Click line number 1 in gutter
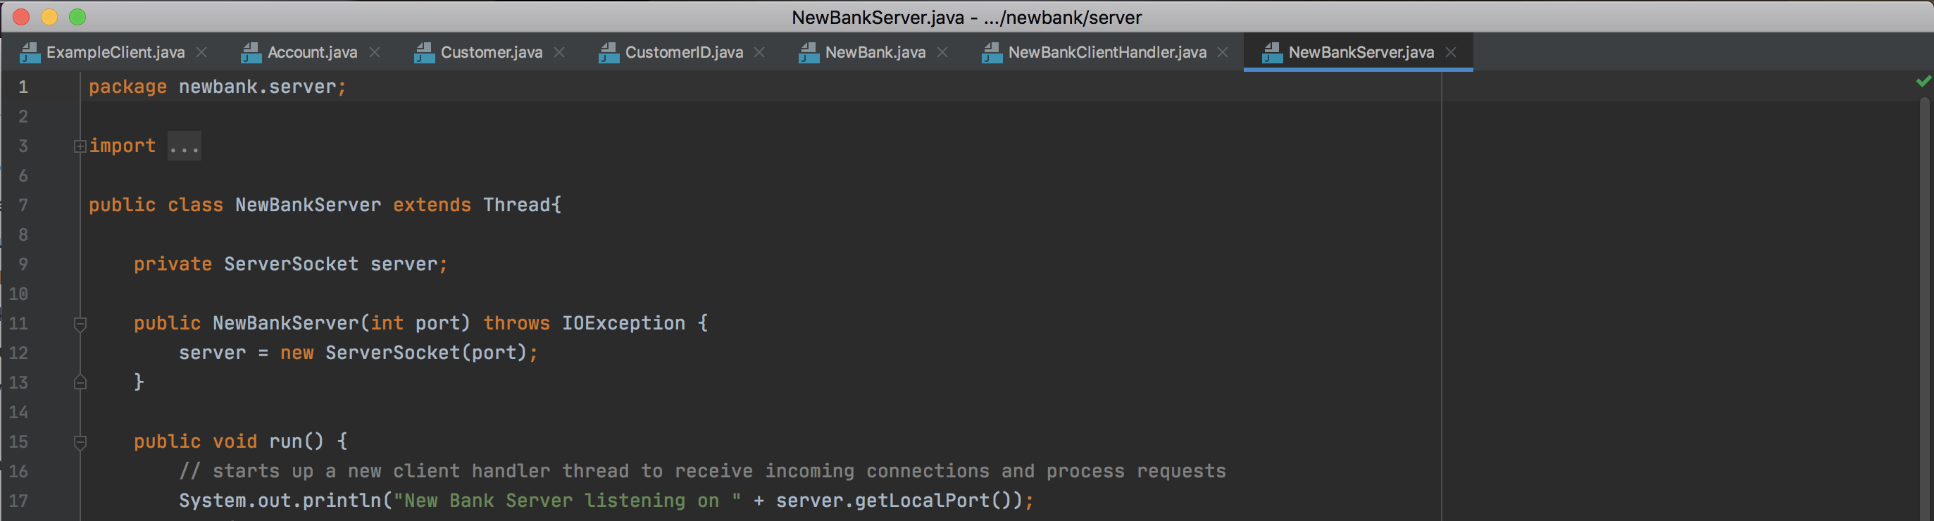 pyautogui.click(x=23, y=87)
